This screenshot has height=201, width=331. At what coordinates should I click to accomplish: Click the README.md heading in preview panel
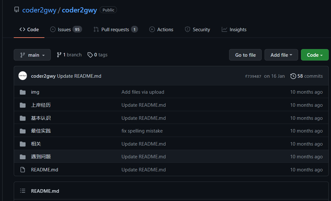[45, 191]
